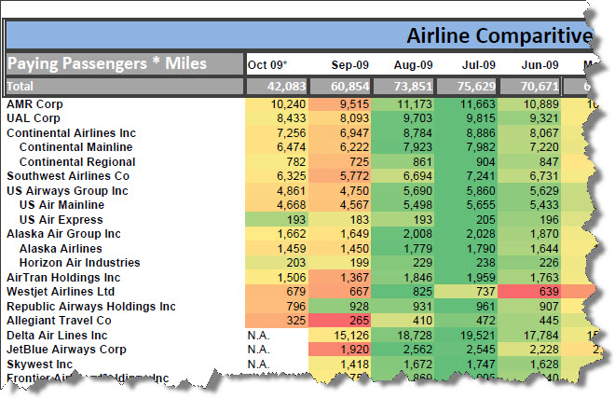615x399 pixels.
Task: Click total value 75,629
Action: coord(467,87)
